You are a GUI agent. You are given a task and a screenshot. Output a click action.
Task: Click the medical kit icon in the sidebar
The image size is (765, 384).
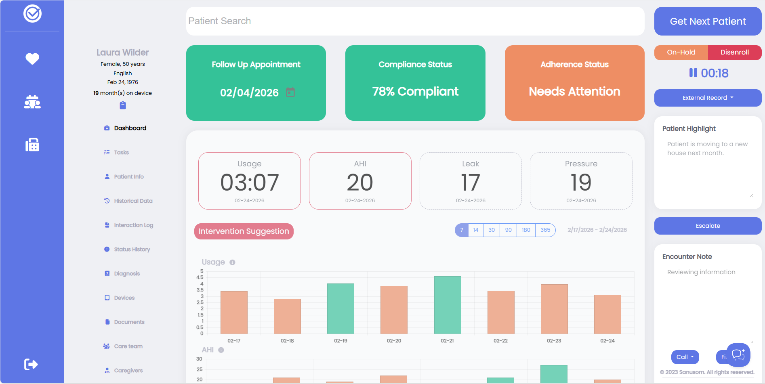(x=32, y=144)
